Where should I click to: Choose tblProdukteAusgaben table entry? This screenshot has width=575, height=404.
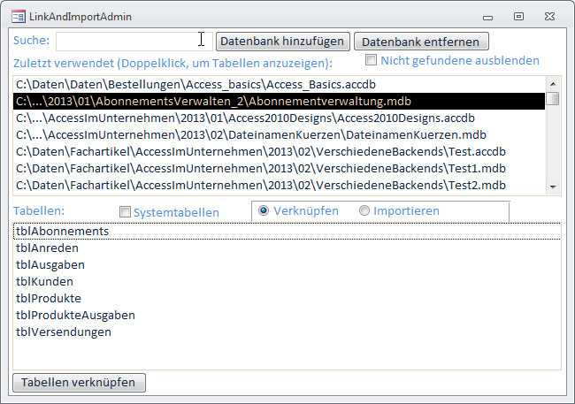point(75,316)
